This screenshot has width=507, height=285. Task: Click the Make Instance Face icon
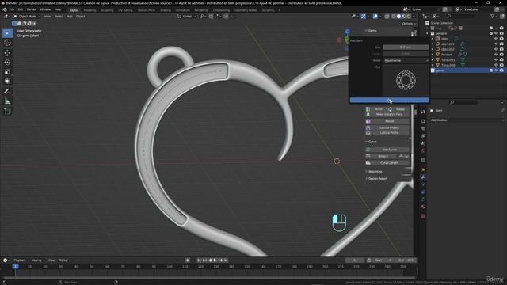tap(368, 114)
